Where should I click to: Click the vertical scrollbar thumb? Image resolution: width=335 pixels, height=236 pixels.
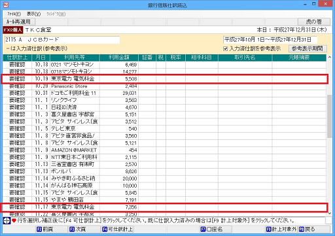pyautogui.click(x=329, y=116)
